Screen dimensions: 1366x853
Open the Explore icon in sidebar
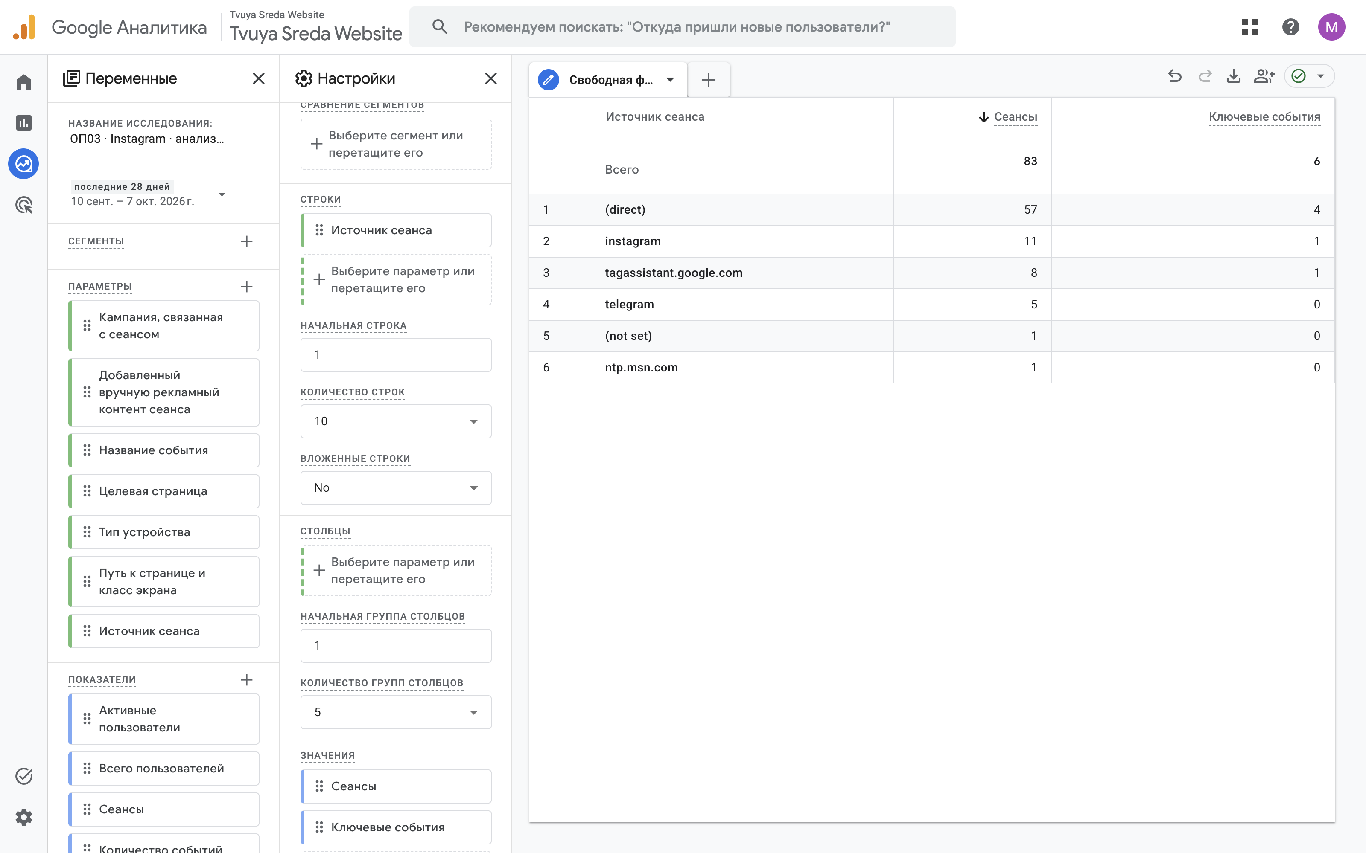click(x=24, y=164)
